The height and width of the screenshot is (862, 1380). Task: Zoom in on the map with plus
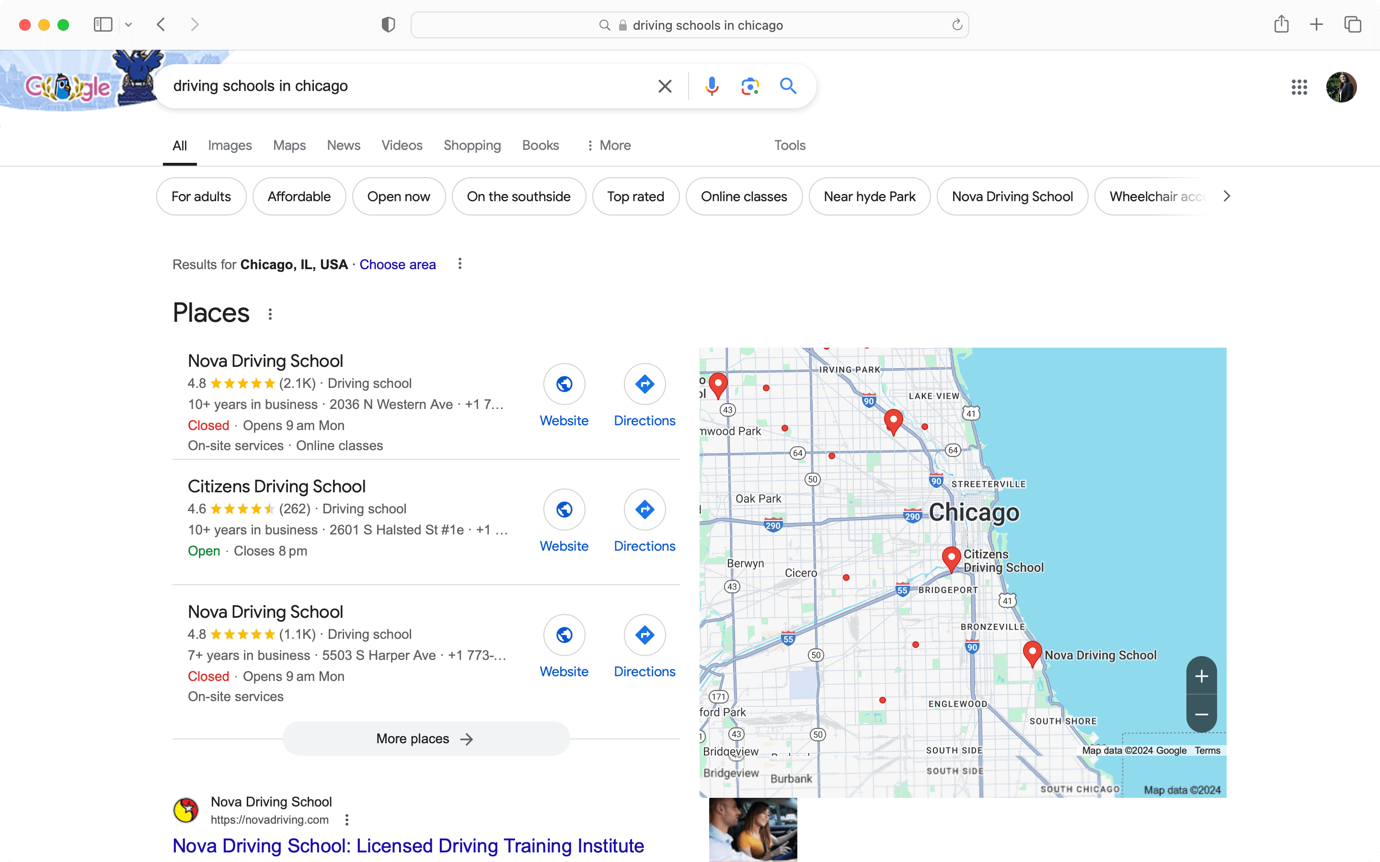[x=1202, y=676]
